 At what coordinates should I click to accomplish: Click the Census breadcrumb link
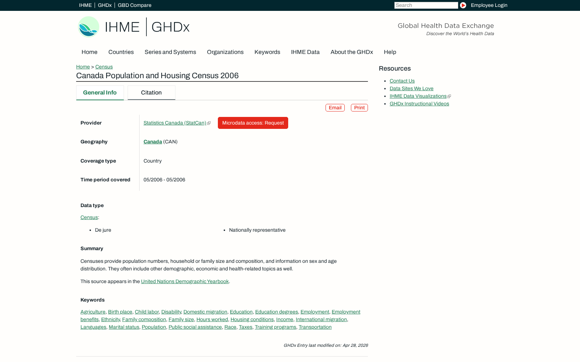click(x=104, y=67)
